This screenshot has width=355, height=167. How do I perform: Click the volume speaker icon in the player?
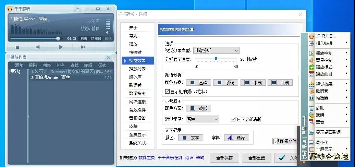point(108,32)
